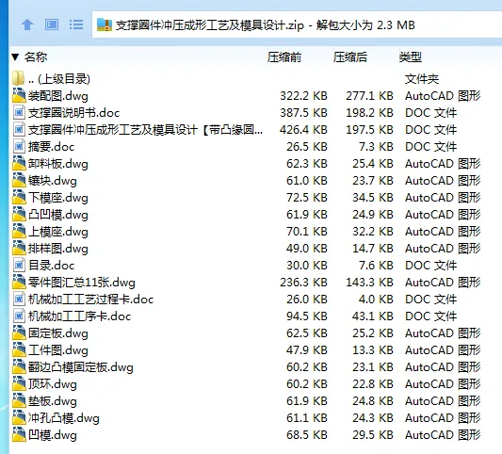Click the up-arrow navigate to parent icon
Viewport: 502px width, 454px height.
pyautogui.click(x=27, y=24)
